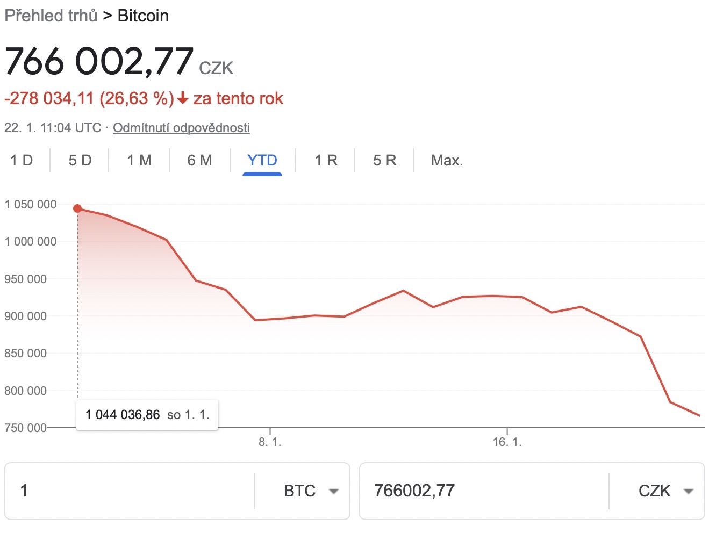
Task: Switch to the 5 D chart range
Action: tap(80, 161)
